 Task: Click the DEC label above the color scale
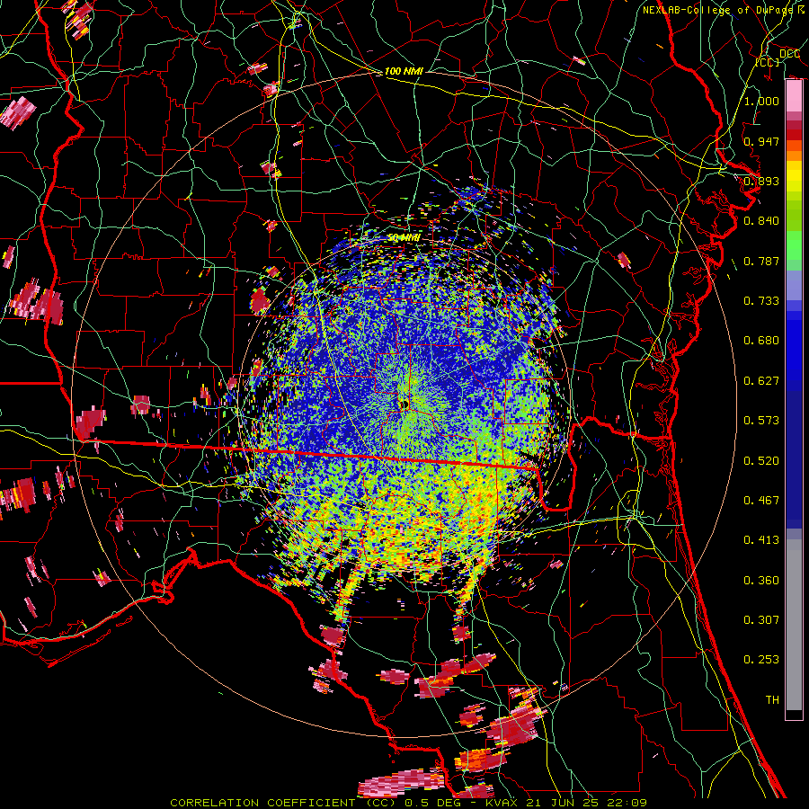[x=789, y=54]
